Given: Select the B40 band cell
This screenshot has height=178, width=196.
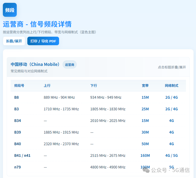Looking at the screenshot, I should tap(18, 144).
